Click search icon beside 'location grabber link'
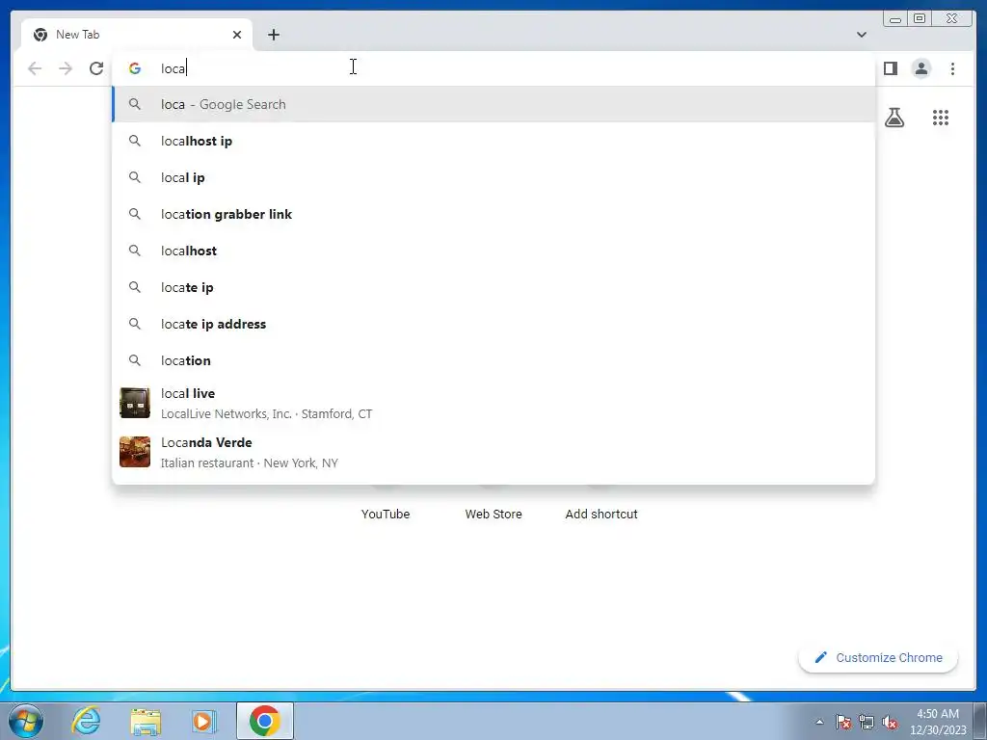Screen dimensions: 987x740 [135, 214]
